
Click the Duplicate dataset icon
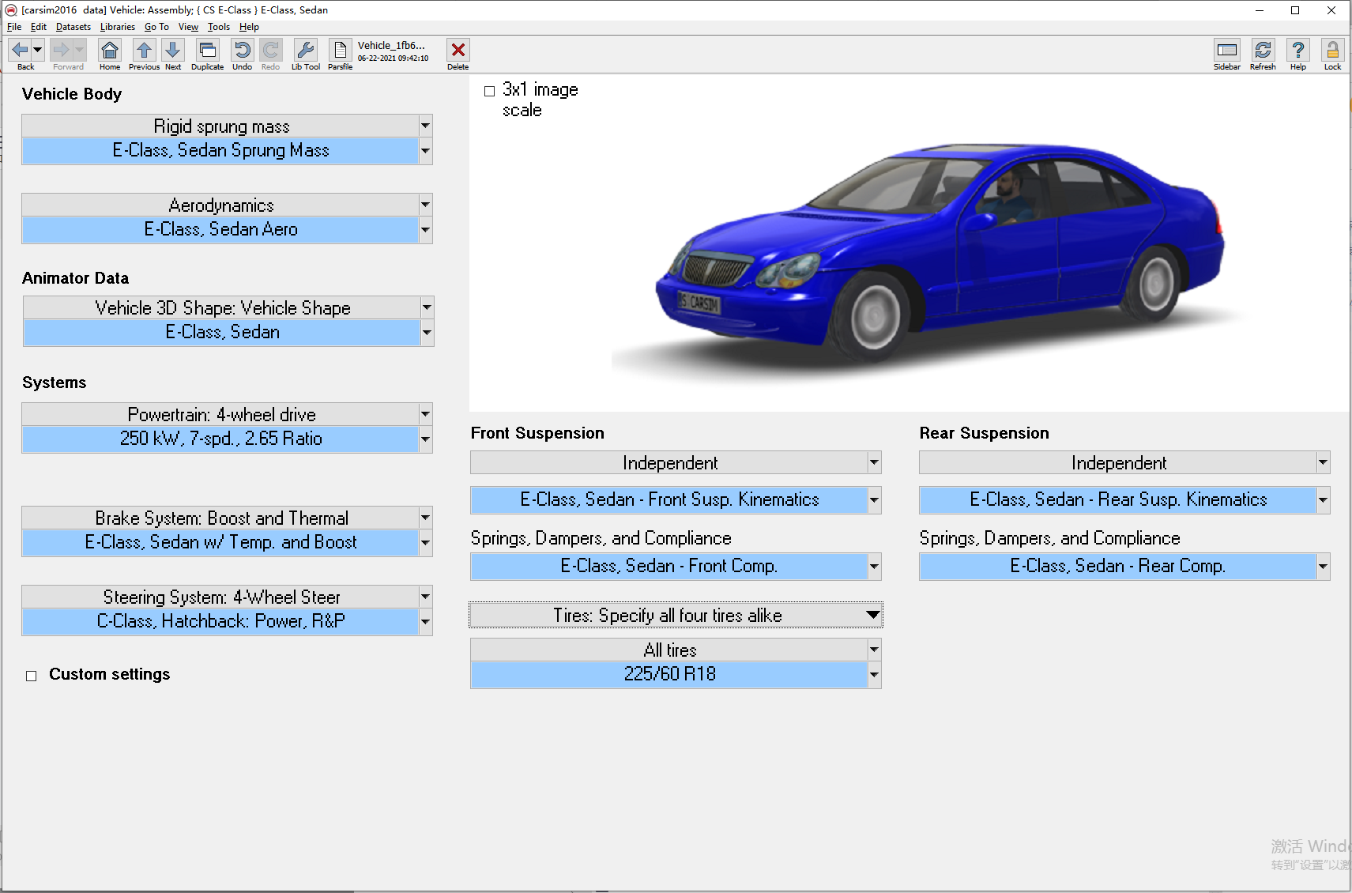pos(207,51)
